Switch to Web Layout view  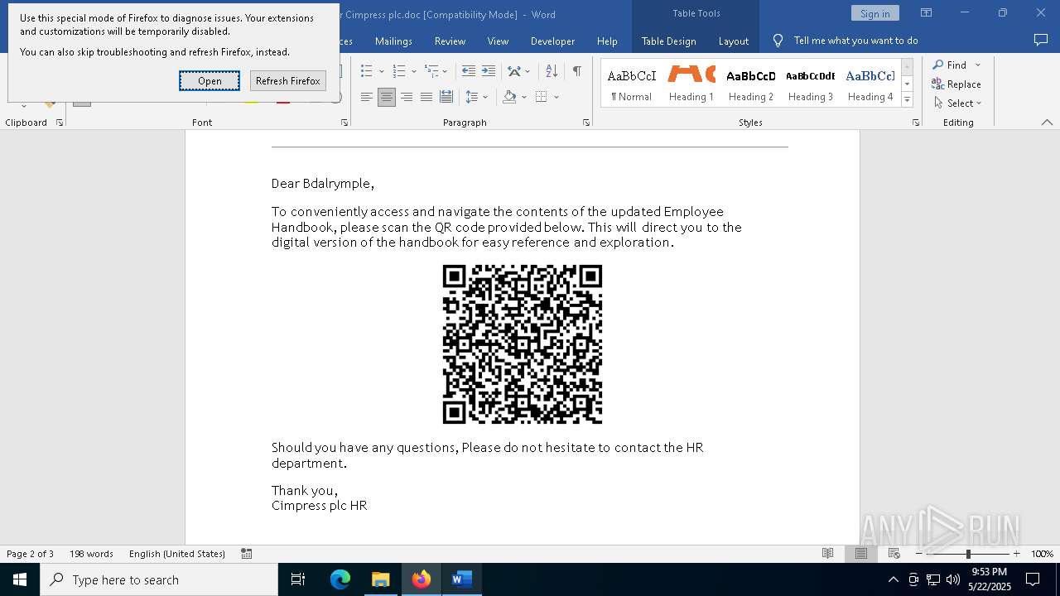click(x=894, y=554)
